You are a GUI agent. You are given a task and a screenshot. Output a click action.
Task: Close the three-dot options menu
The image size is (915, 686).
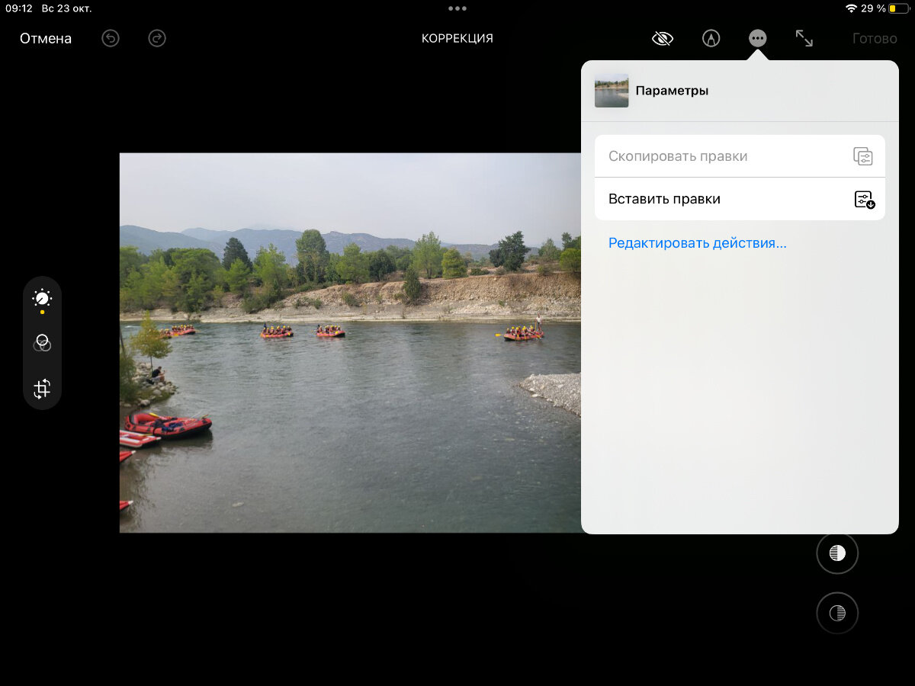click(x=757, y=38)
